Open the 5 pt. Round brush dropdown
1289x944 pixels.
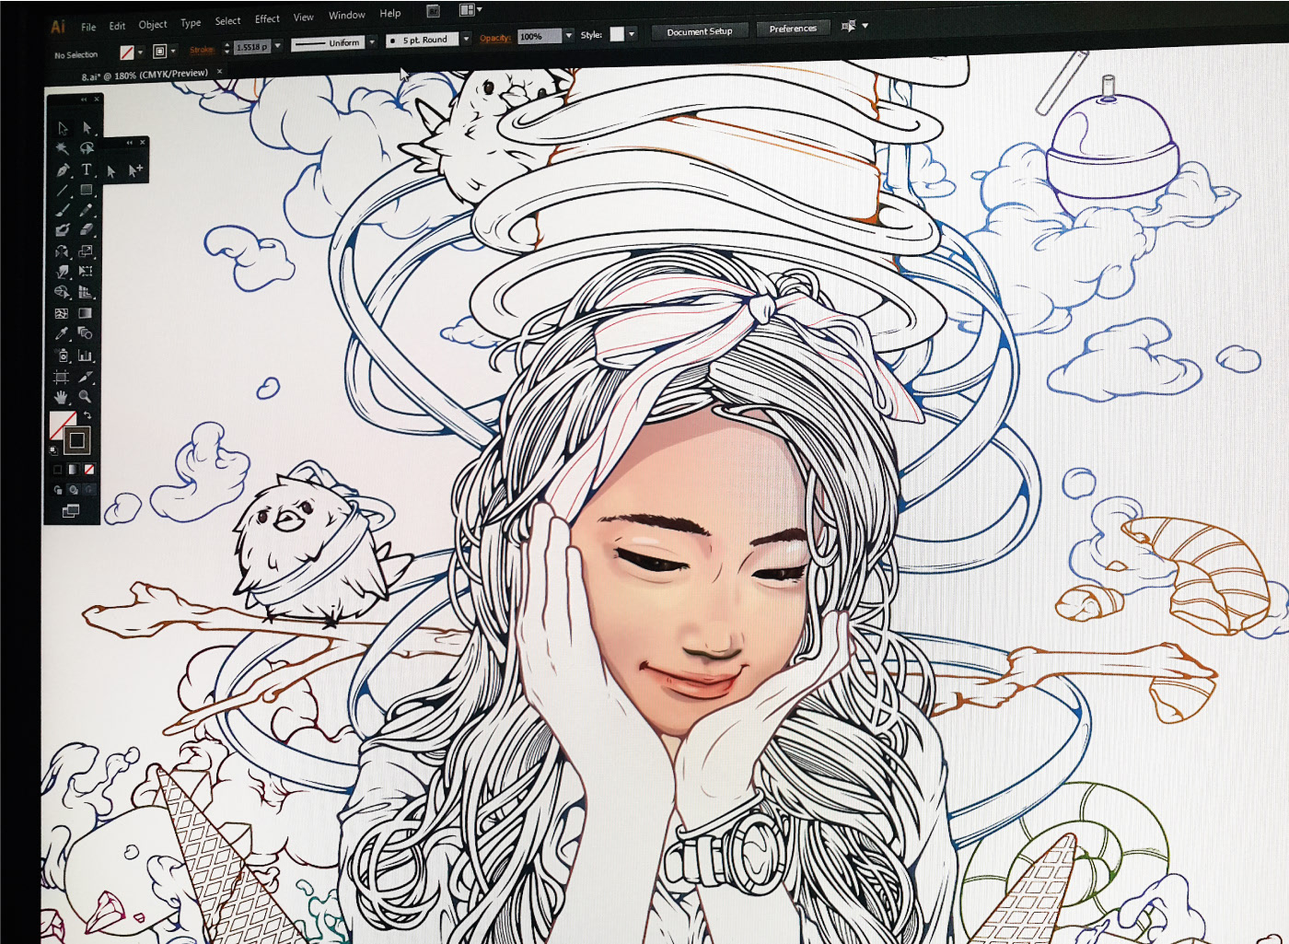coord(466,39)
